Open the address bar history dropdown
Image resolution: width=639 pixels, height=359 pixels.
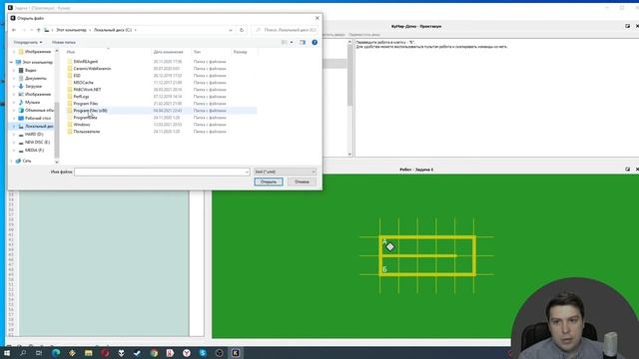pos(231,30)
